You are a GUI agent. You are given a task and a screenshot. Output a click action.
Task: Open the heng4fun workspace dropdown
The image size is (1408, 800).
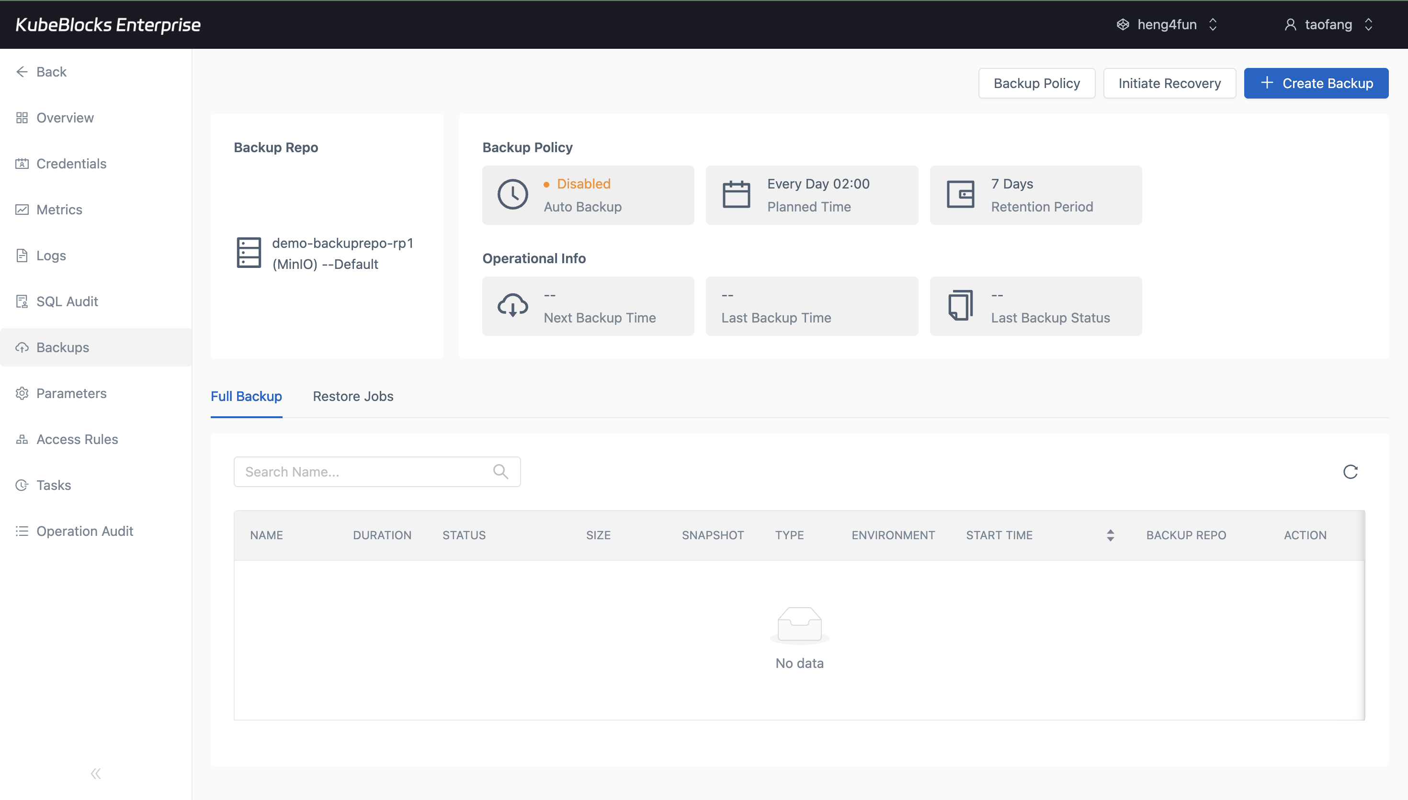pos(1214,24)
